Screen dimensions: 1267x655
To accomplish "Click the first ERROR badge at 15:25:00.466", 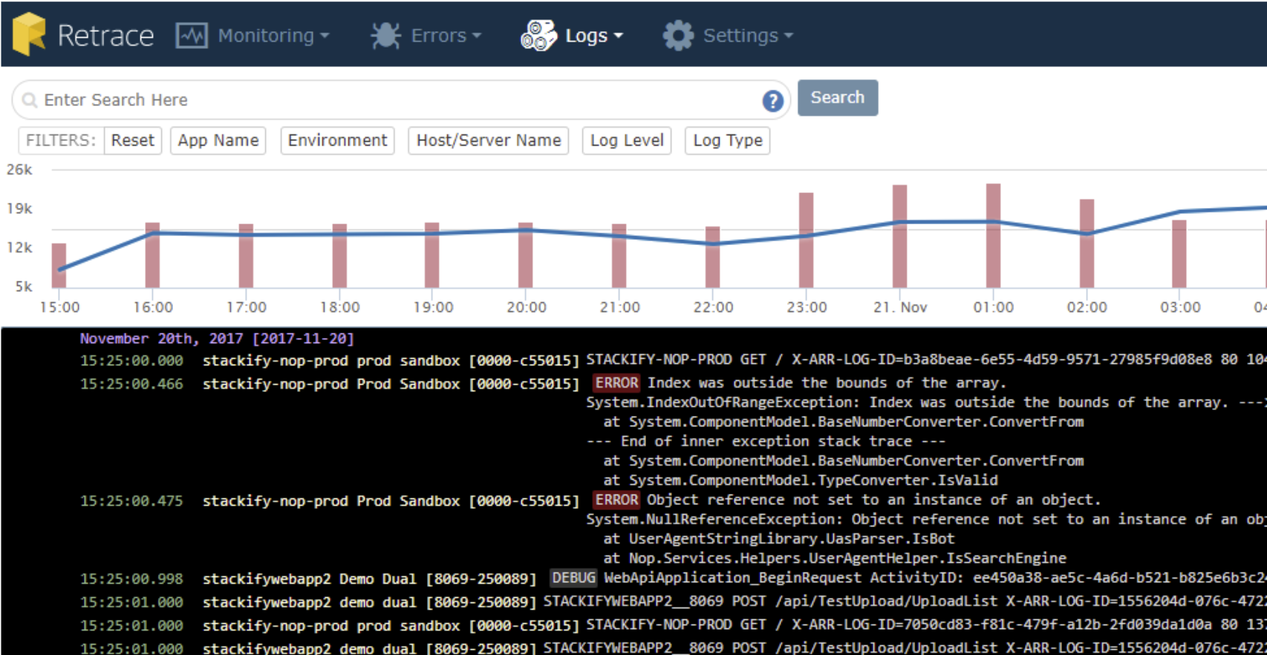I will click(x=616, y=383).
